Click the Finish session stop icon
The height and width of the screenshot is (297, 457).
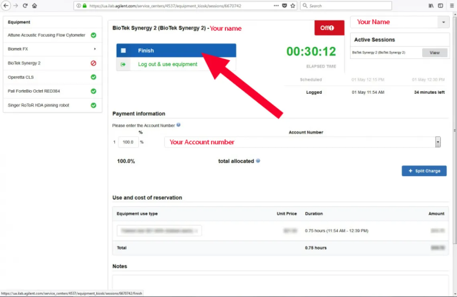(x=123, y=51)
